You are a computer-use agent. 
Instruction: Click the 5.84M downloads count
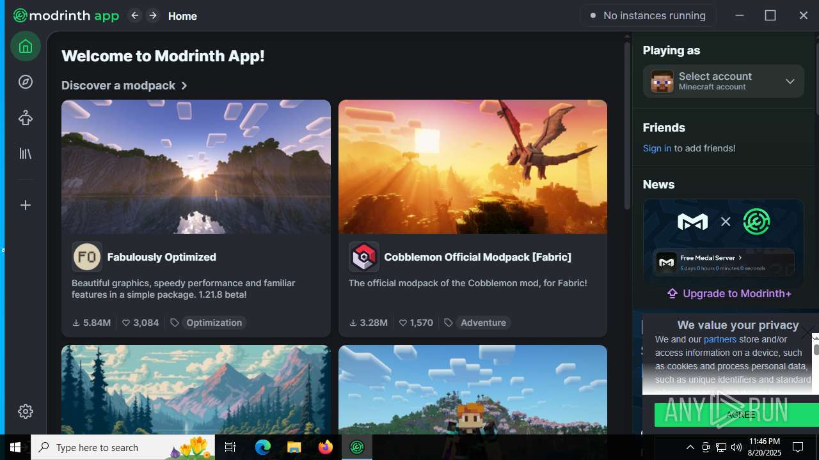91,323
